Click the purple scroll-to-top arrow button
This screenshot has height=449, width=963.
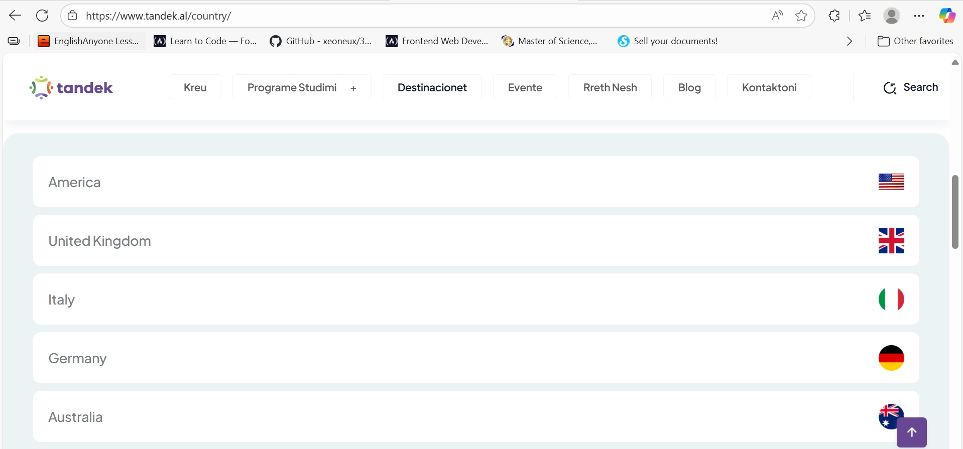[x=911, y=432]
